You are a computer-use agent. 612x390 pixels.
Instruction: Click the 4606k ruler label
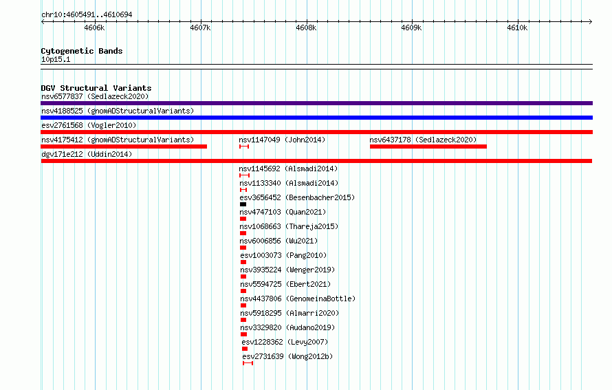click(94, 28)
